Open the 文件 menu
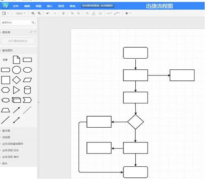Screen dimensions: 205x179 pyautogui.click(x=16, y=6)
